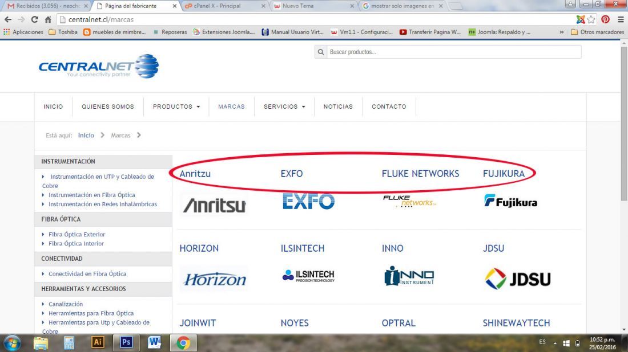Viewport: 628px width, 352px height.
Task: Open the SHINEWAYTECH title link
Action: tap(516, 323)
